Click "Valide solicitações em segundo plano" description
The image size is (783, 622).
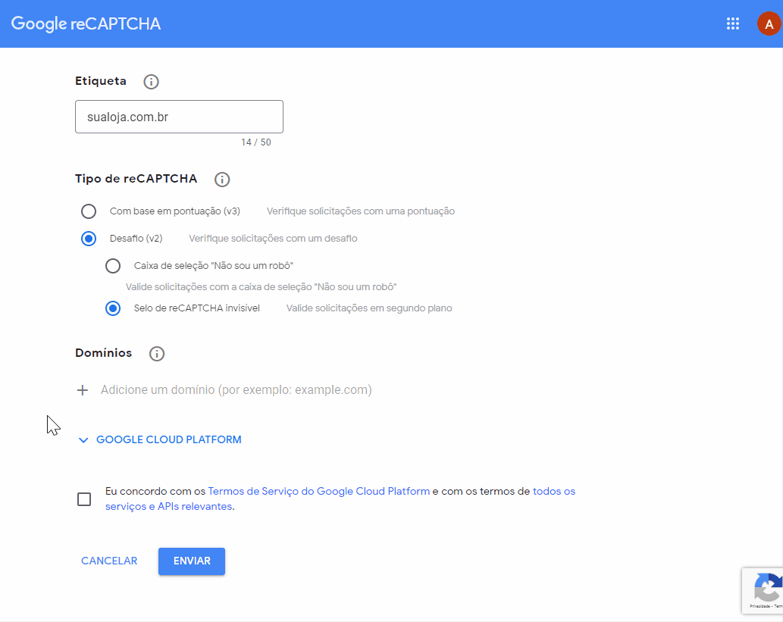coord(369,308)
